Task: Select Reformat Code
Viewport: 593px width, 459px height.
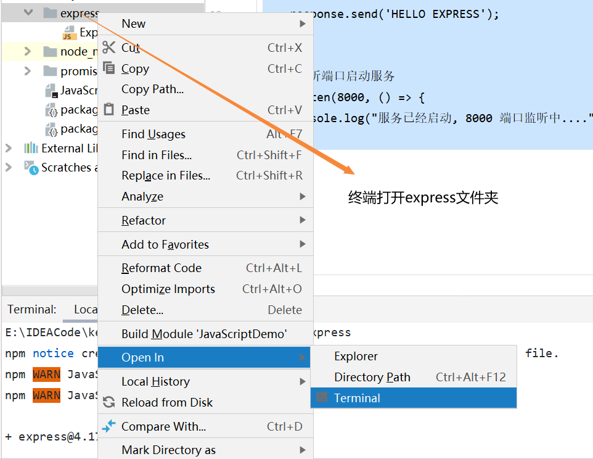Action: click(x=205, y=268)
